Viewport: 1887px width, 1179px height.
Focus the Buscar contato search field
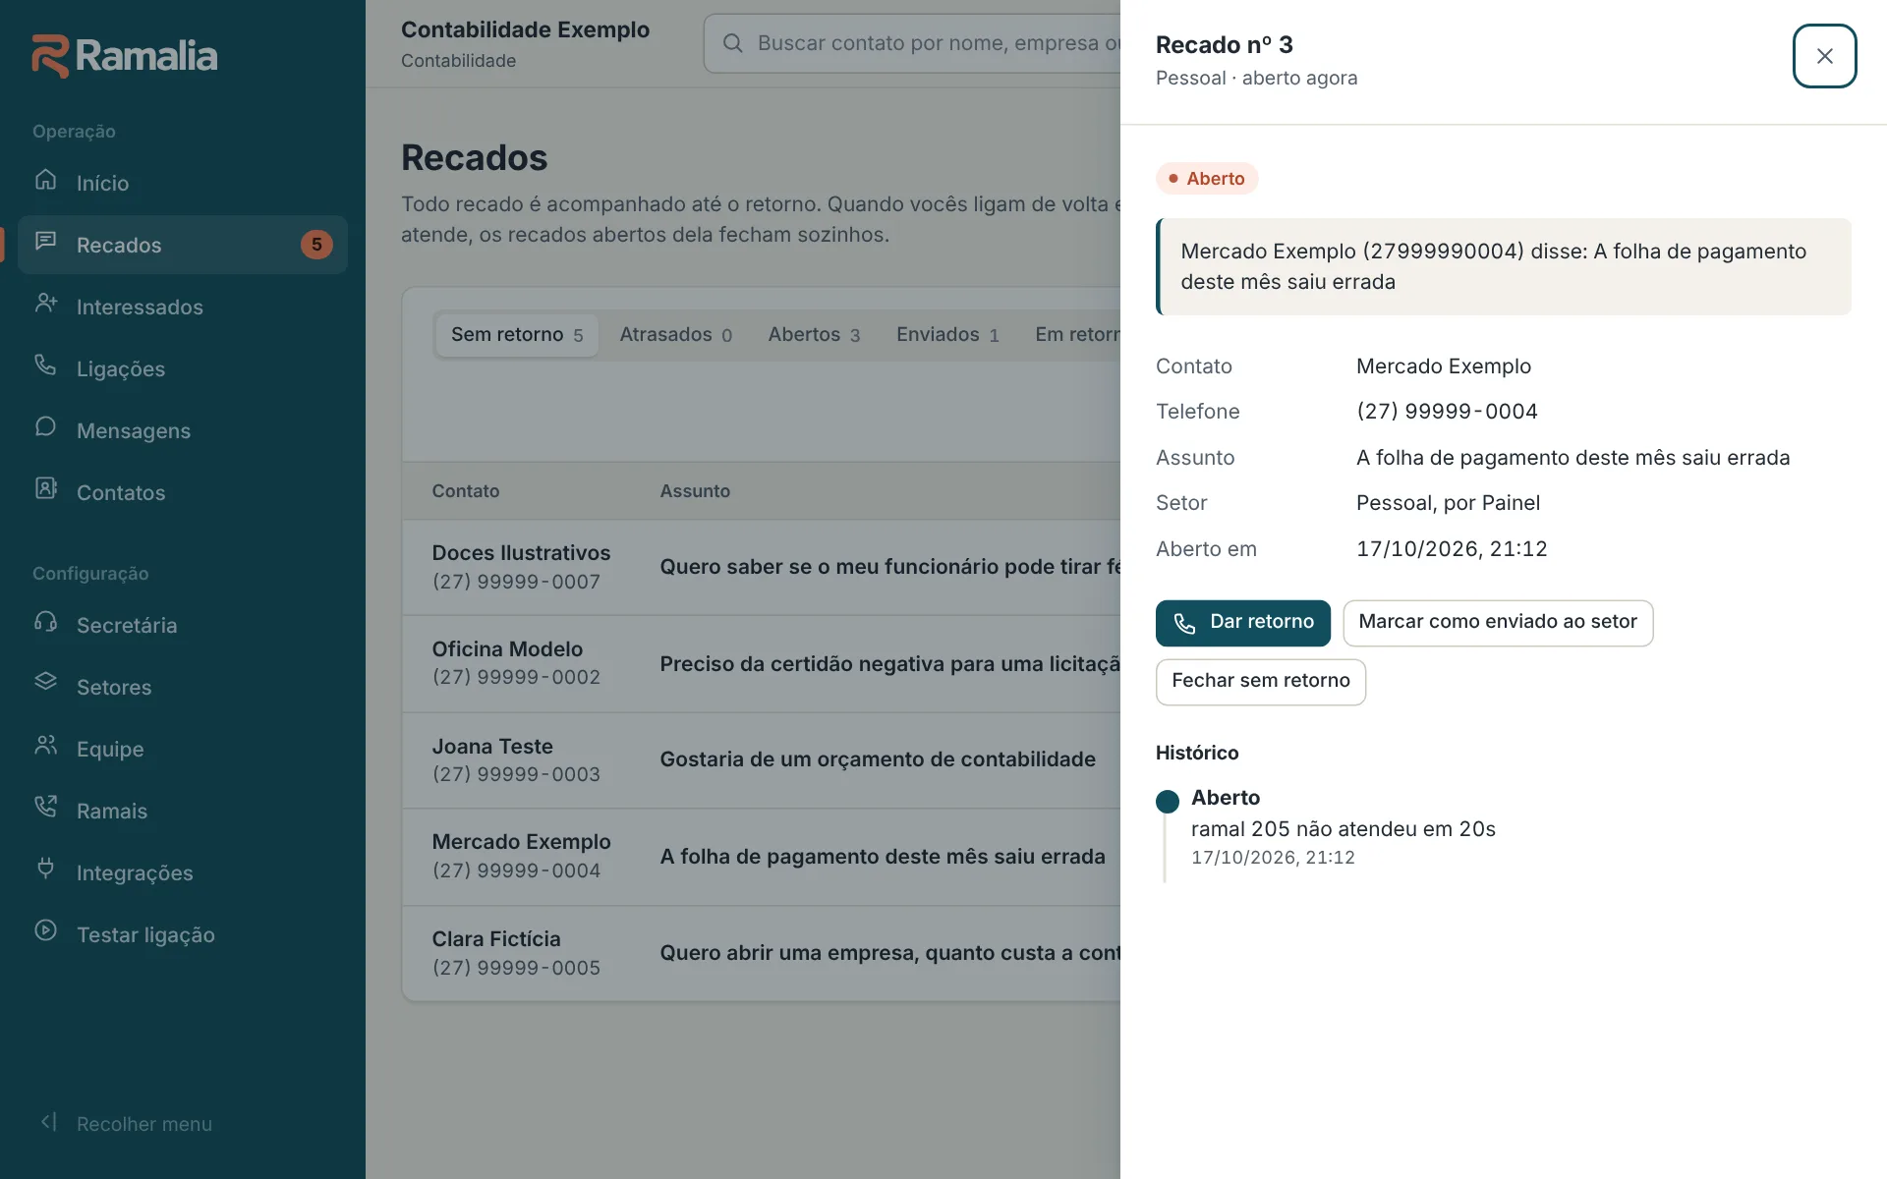click(914, 43)
